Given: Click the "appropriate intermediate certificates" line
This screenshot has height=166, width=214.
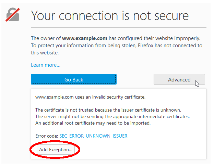Looking at the screenshot, I should coord(112,116).
